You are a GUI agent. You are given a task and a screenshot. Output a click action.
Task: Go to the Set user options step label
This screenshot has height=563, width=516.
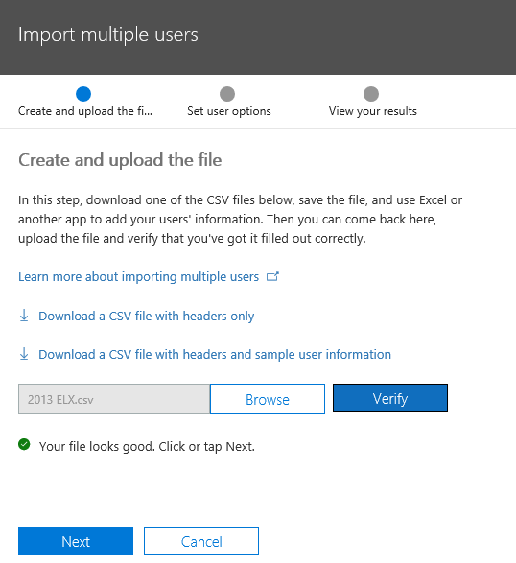[229, 111]
